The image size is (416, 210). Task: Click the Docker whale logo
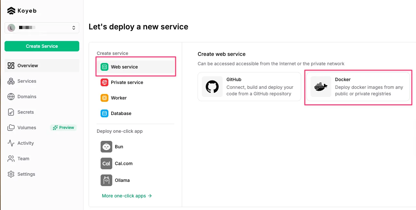(321, 87)
